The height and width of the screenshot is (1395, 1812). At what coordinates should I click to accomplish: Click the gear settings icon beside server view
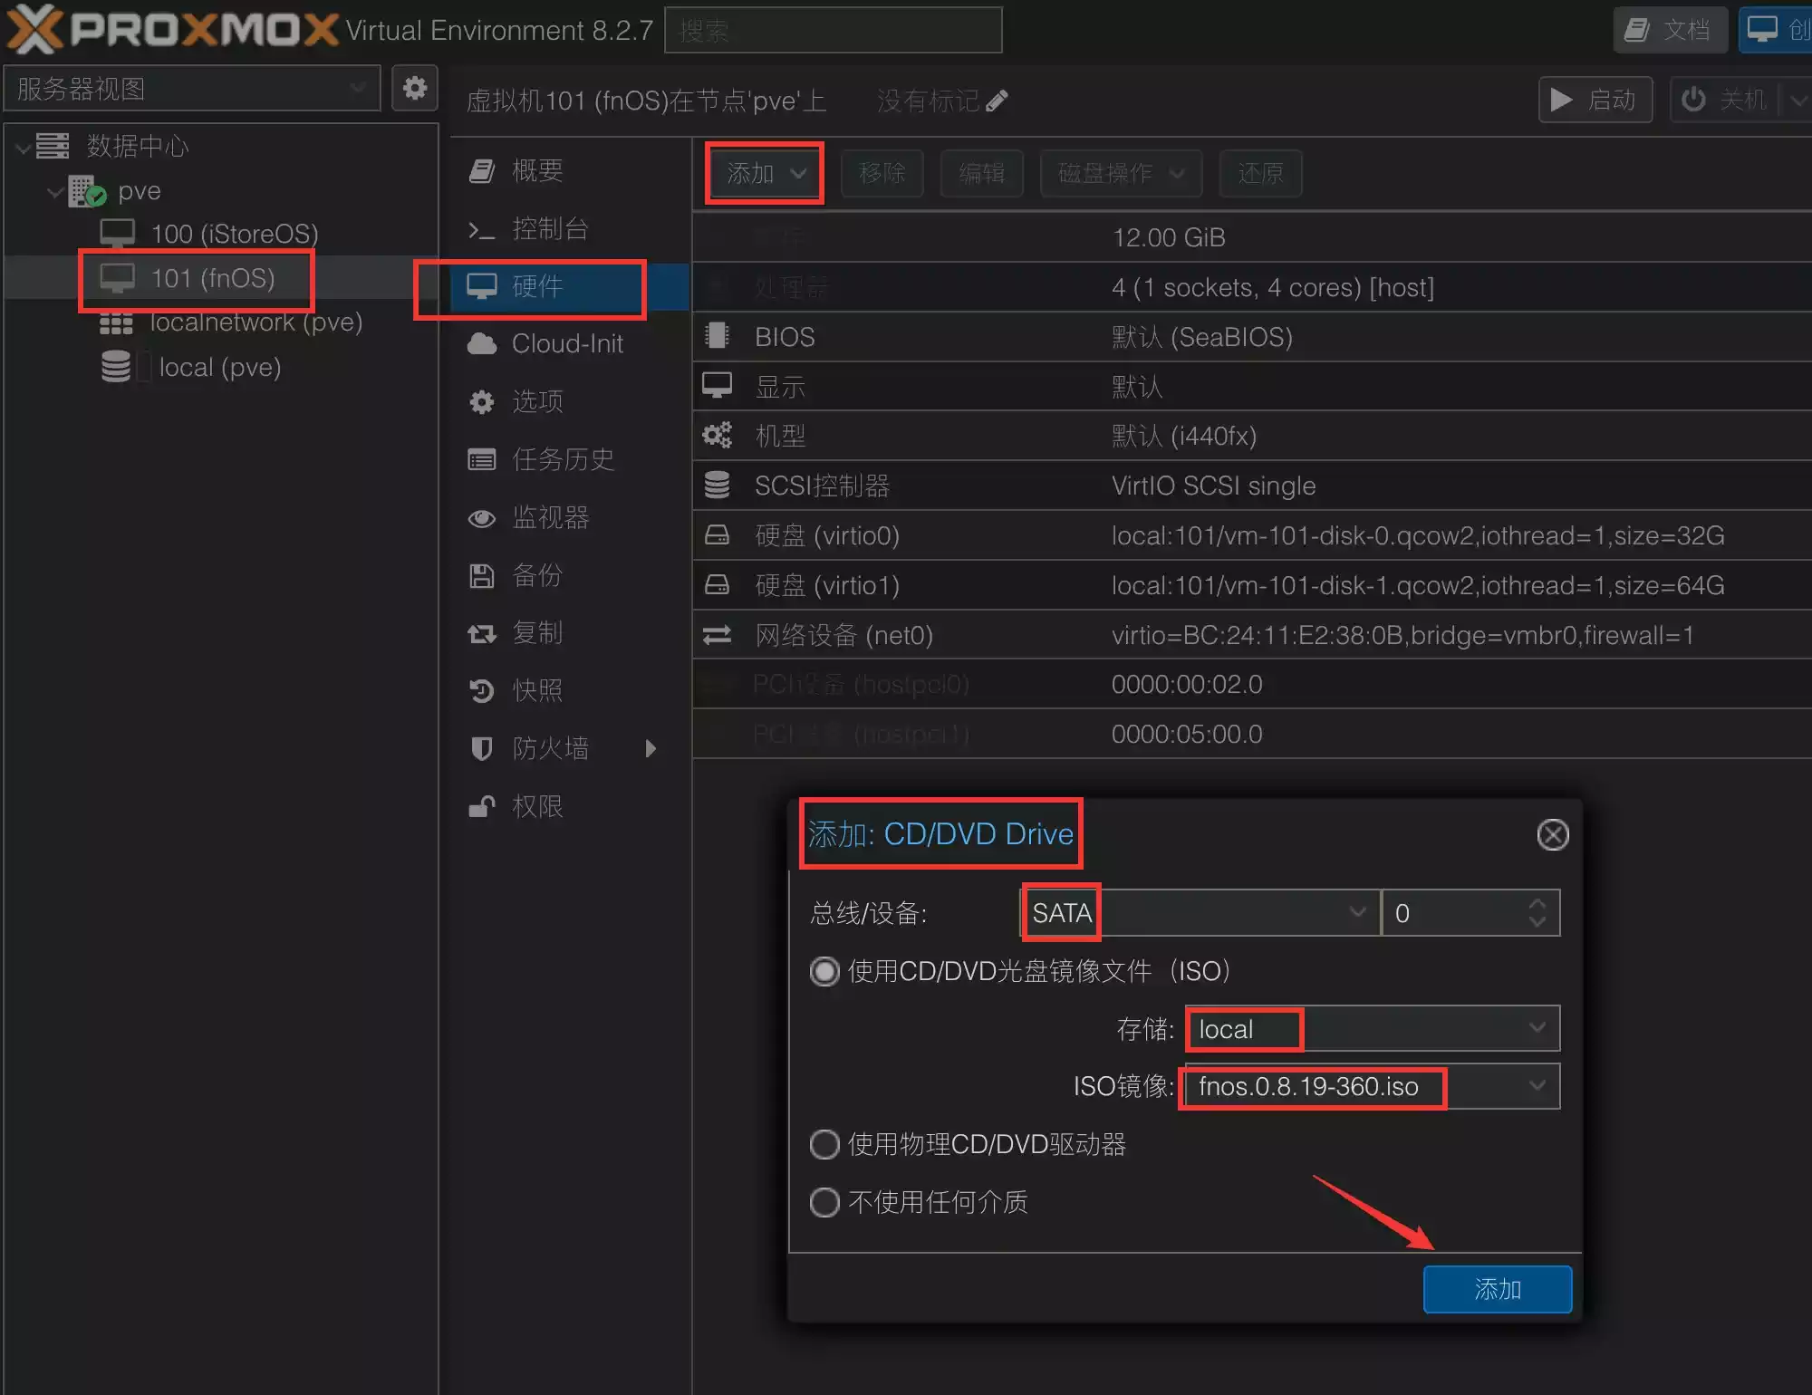[x=414, y=88]
